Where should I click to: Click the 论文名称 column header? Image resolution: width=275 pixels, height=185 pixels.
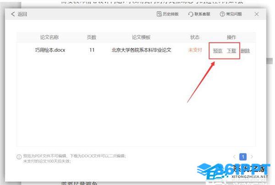tap(49, 37)
